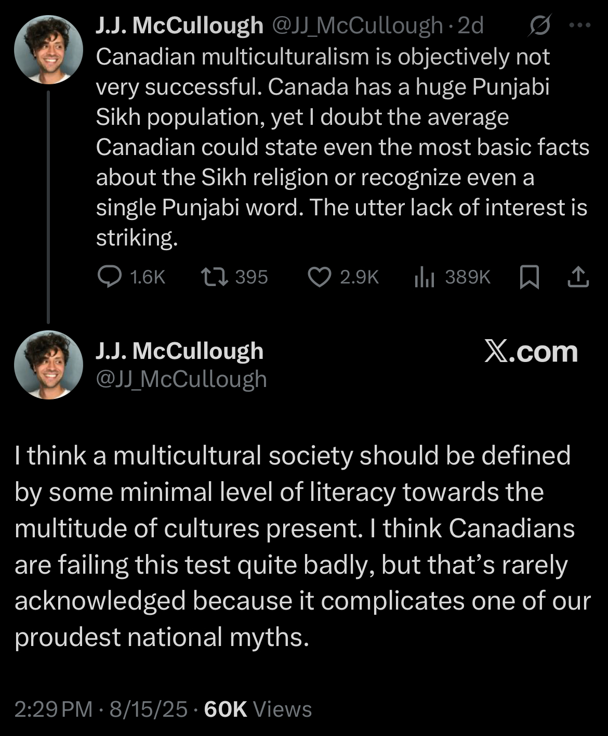
Task: Open the lower reply's profile picture
Action: [x=48, y=365]
